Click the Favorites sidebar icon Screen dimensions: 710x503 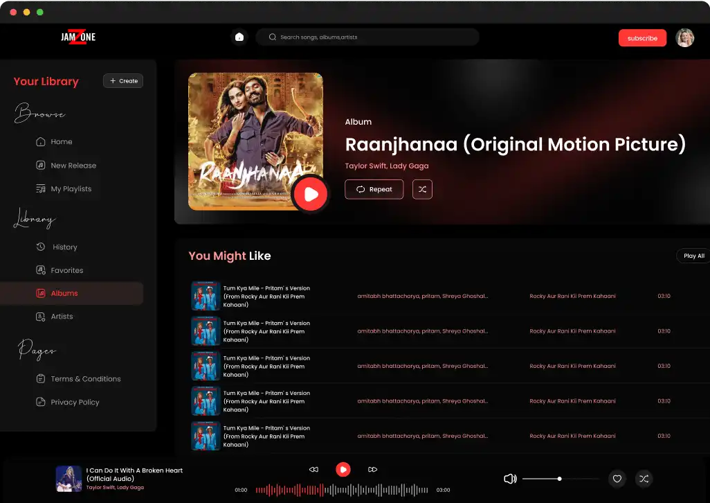40,270
